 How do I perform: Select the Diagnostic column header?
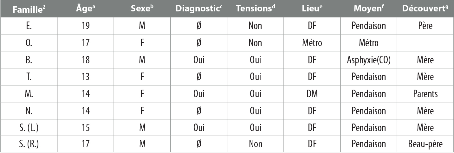(x=199, y=9)
